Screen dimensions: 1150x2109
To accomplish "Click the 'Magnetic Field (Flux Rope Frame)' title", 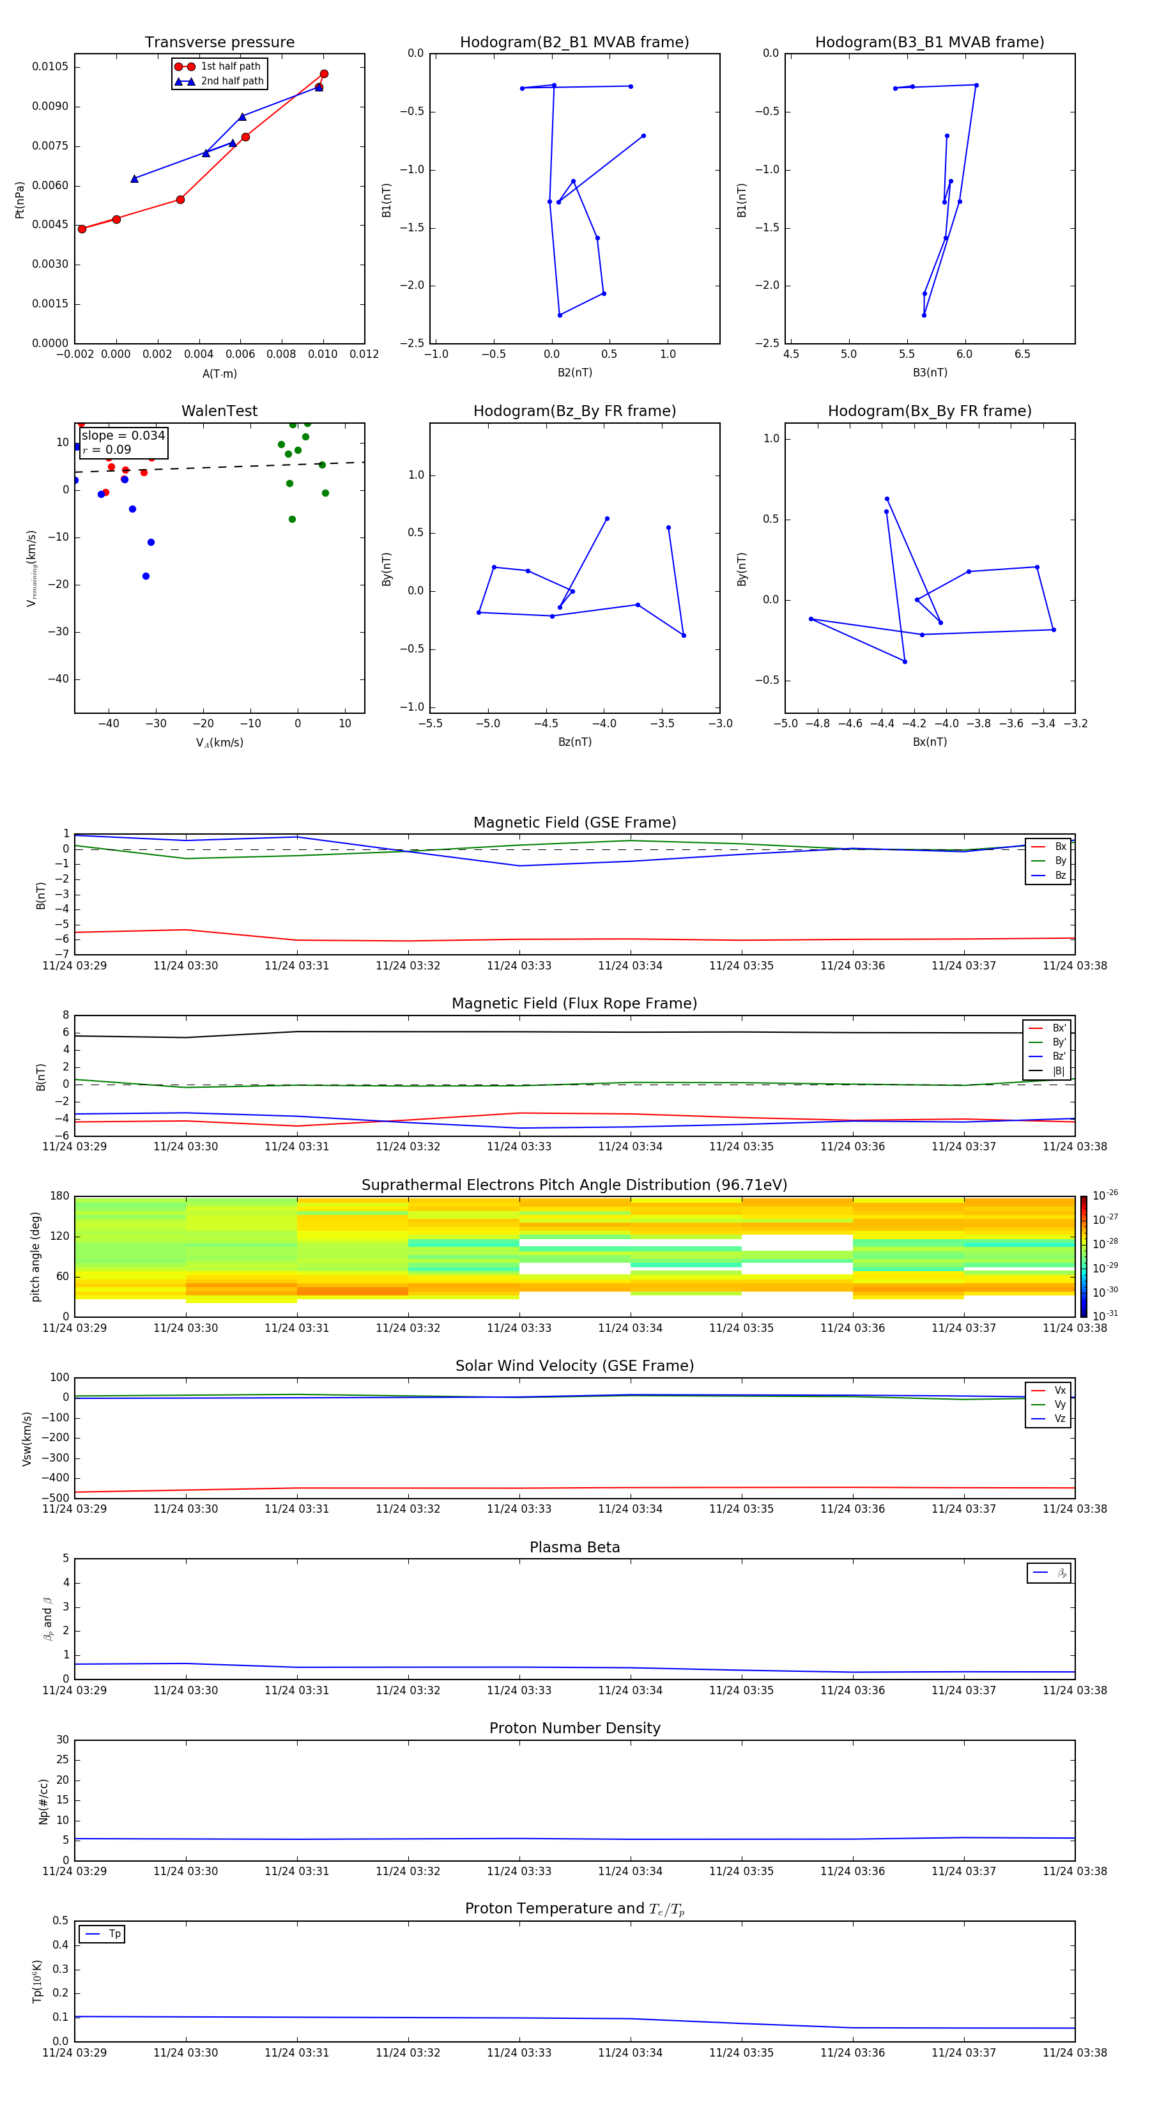I will point(574,1004).
